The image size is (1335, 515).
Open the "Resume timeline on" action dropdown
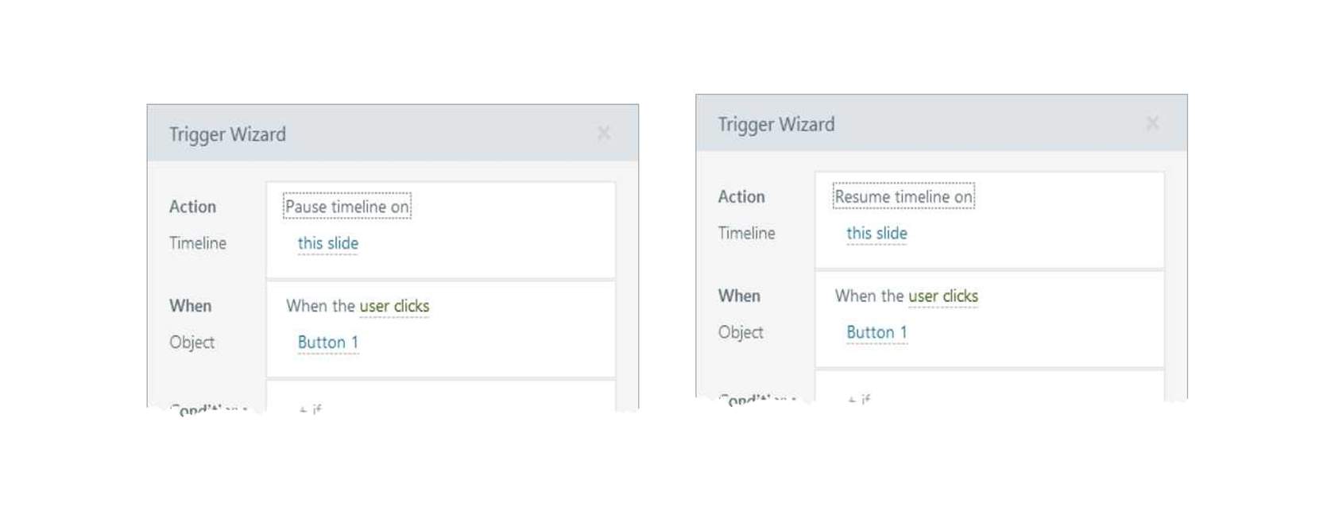tap(904, 196)
